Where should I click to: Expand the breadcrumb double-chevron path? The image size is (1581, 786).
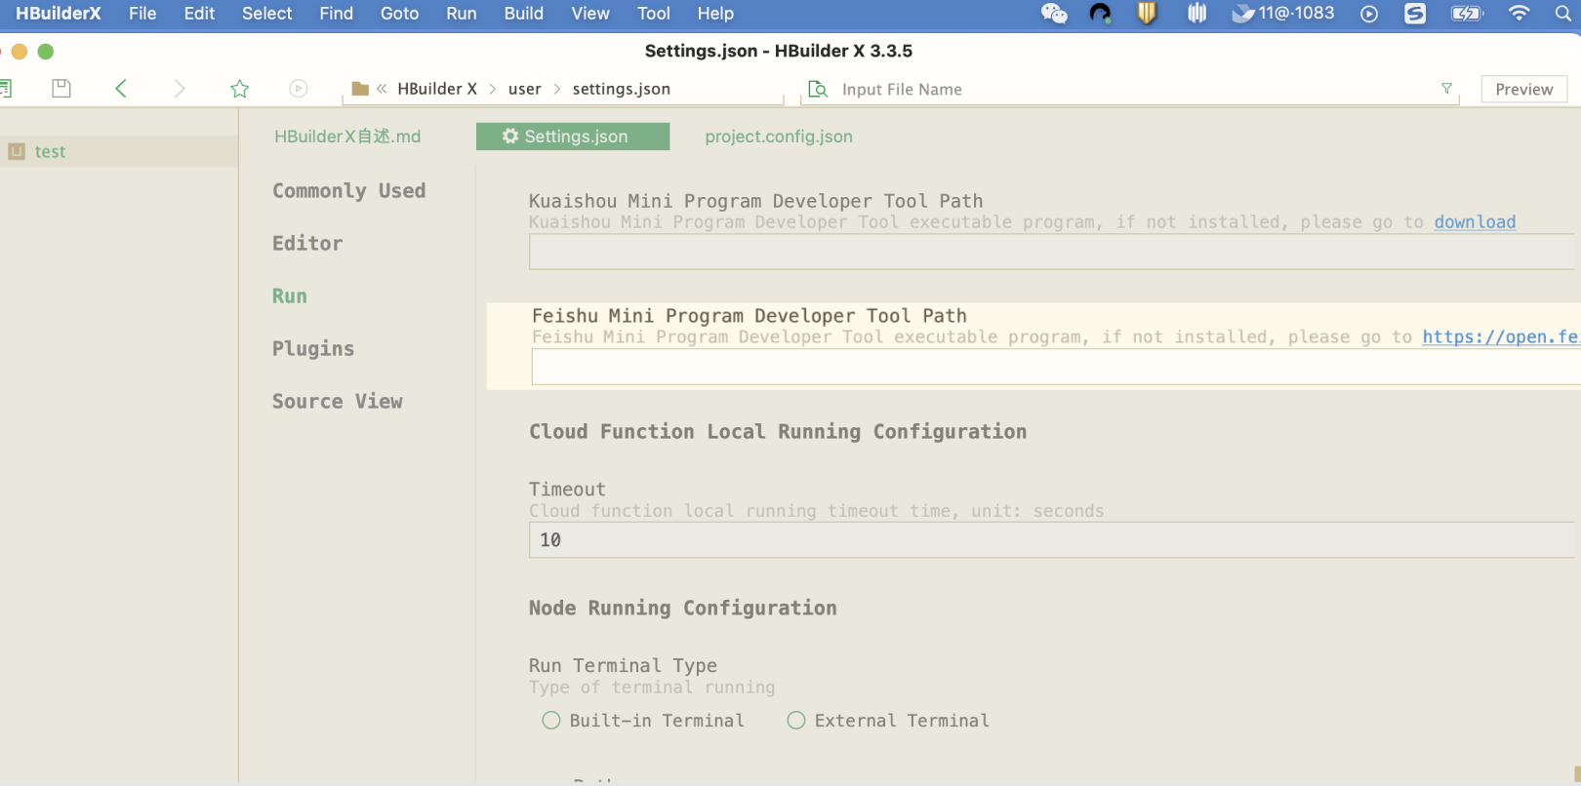pos(382,89)
